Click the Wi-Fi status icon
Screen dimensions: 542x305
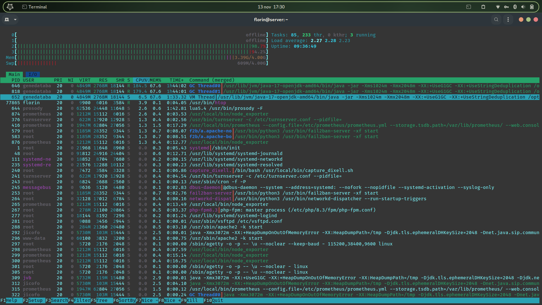tap(498, 7)
